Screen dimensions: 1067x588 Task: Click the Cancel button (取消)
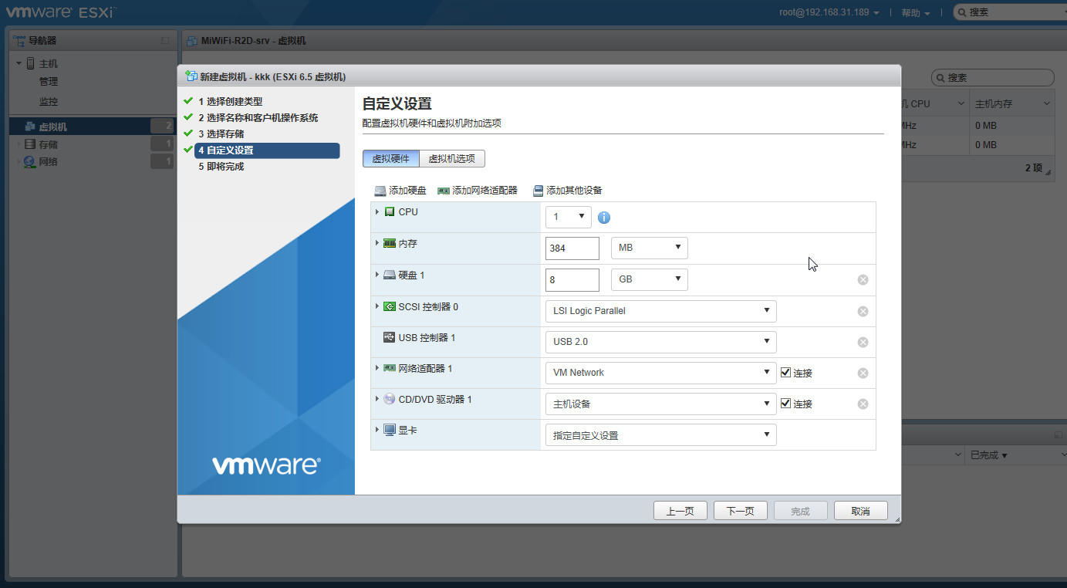coord(860,511)
